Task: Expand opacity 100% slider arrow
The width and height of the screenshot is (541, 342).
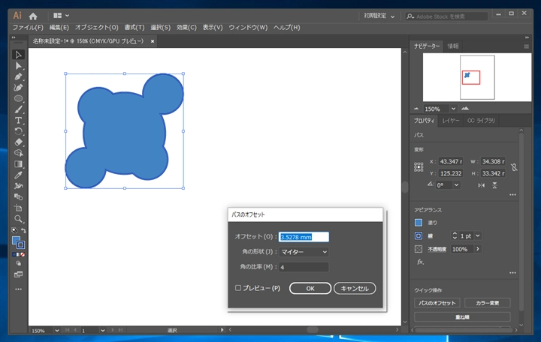Action: (478, 249)
